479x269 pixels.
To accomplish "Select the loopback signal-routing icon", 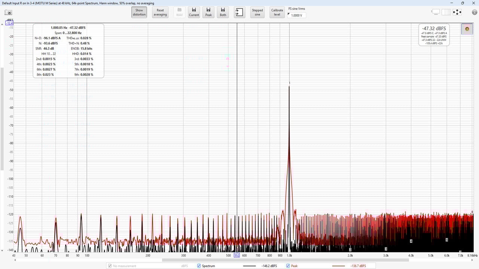I will tap(239, 12).
